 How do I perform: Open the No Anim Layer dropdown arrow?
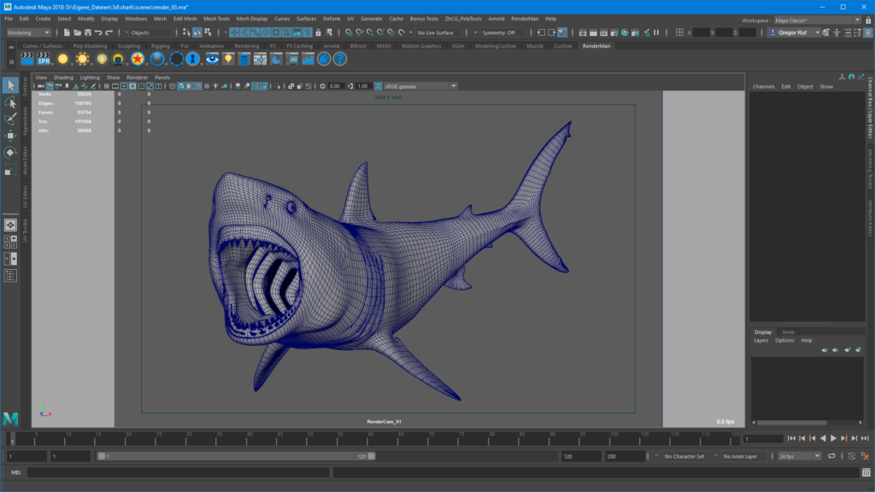coord(715,456)
